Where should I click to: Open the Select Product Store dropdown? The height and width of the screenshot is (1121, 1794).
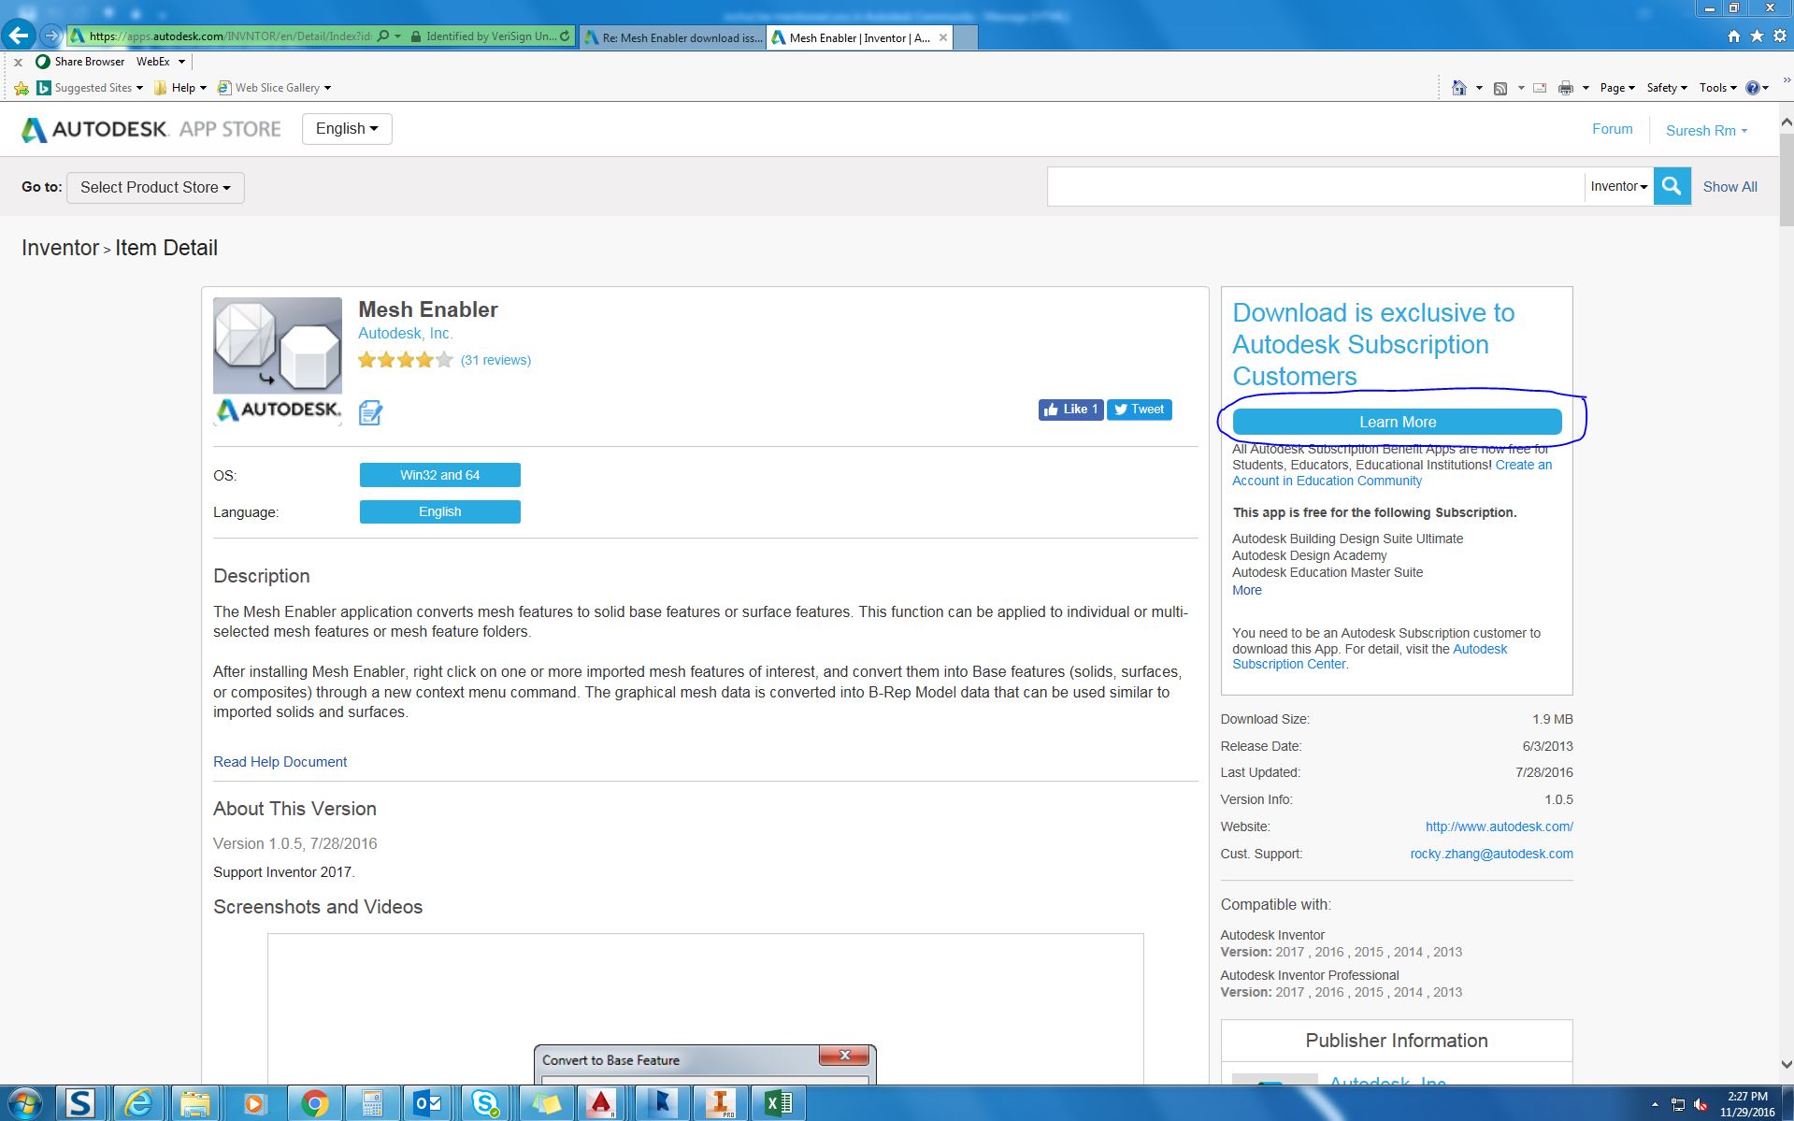pyautogui.click(x=155, y=187)
